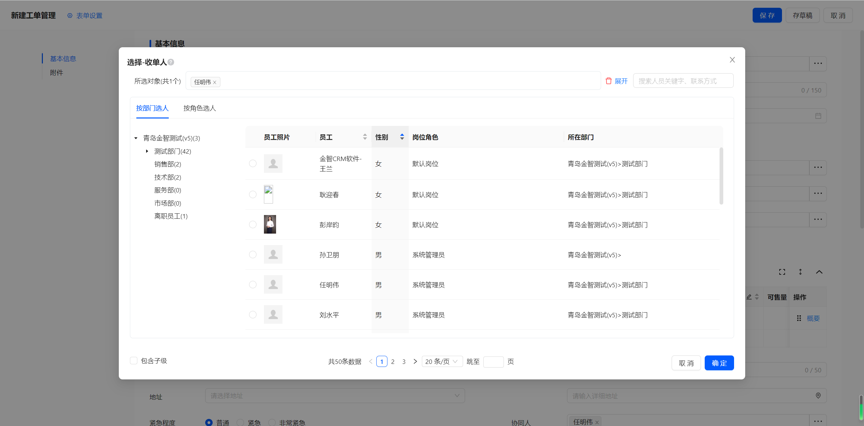
Task: Click the calendar icon in date field
Action: (818, 116)
